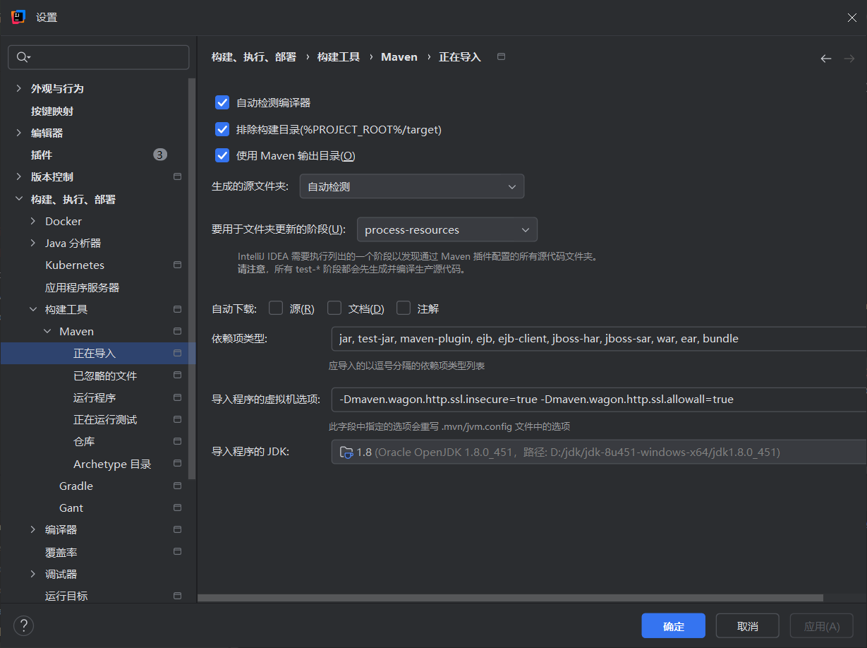The height and width of the screenshot is (648, 867).
Task: Click the horizontal scrollbar of the settings panel
Action: click(510, 597)
